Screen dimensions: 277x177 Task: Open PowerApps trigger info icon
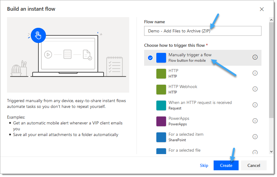click(x=255, y=121)
